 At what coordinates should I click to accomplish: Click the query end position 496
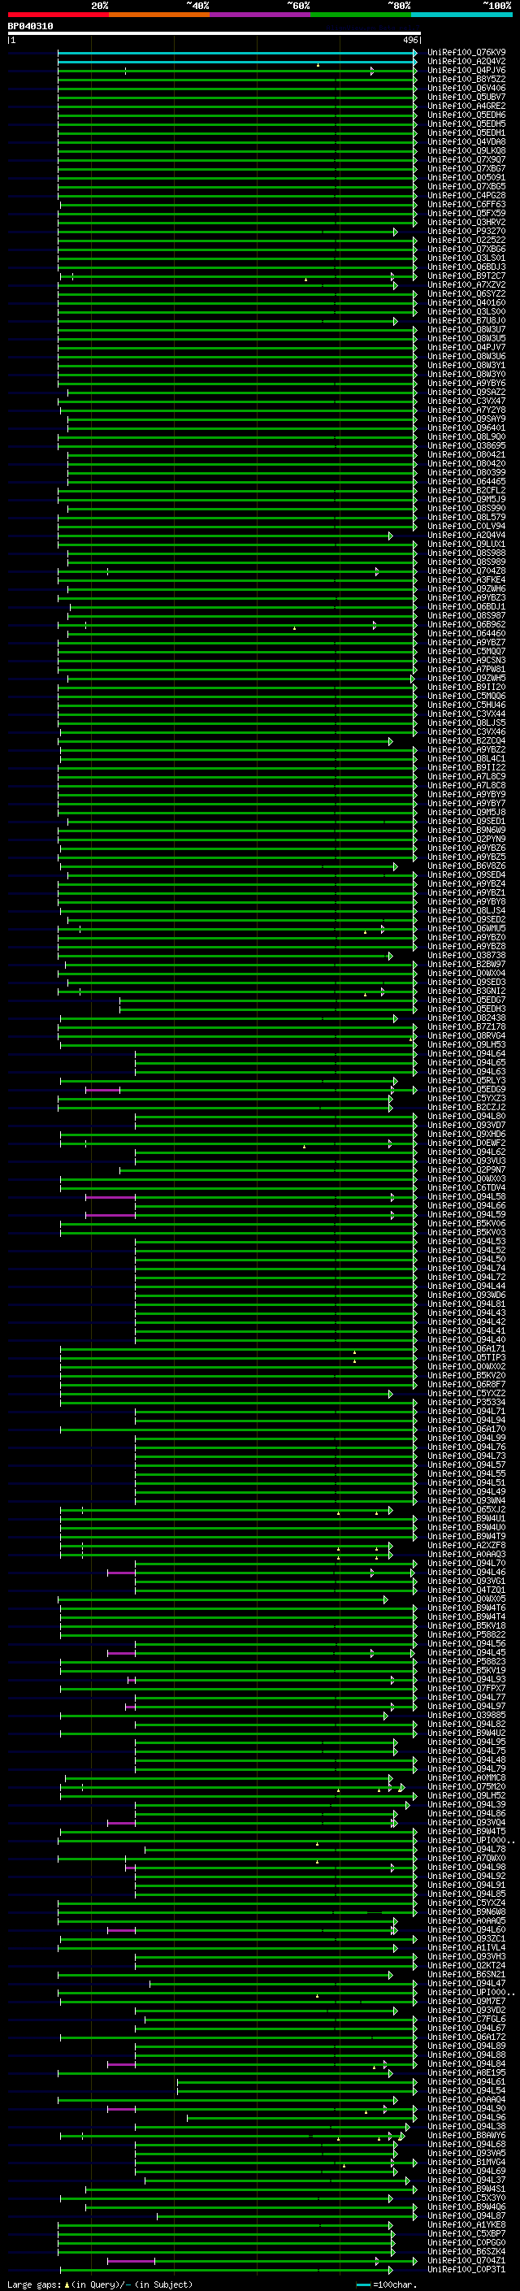coord(409,40)
